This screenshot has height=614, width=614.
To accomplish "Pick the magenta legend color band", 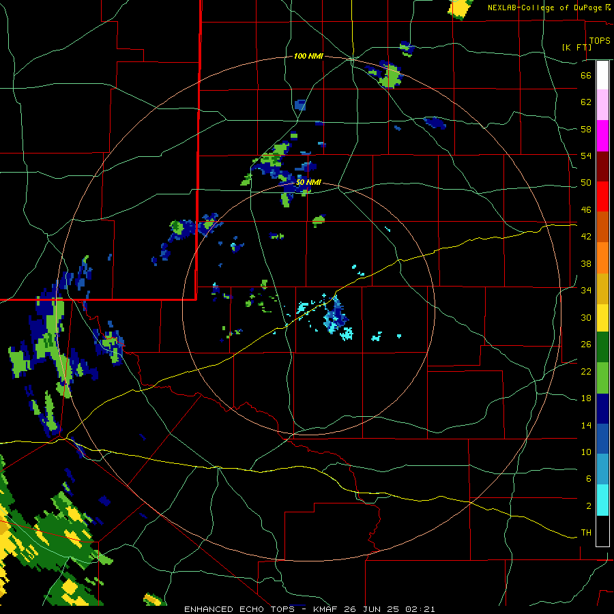I will (602, 136).
